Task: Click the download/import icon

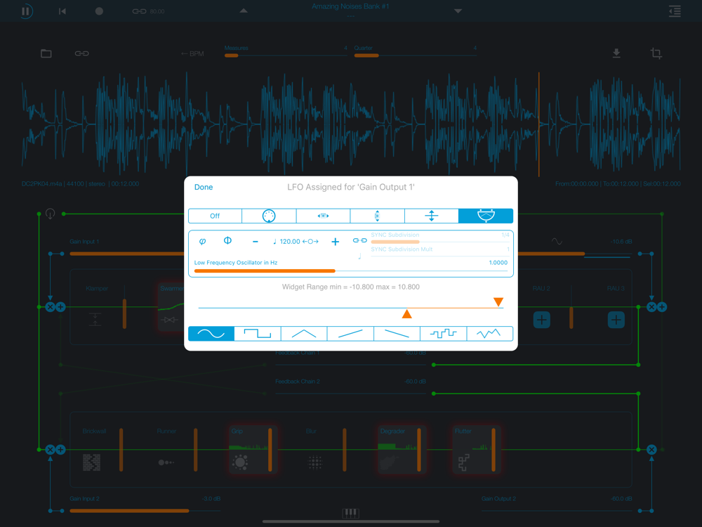Action: 616,53
